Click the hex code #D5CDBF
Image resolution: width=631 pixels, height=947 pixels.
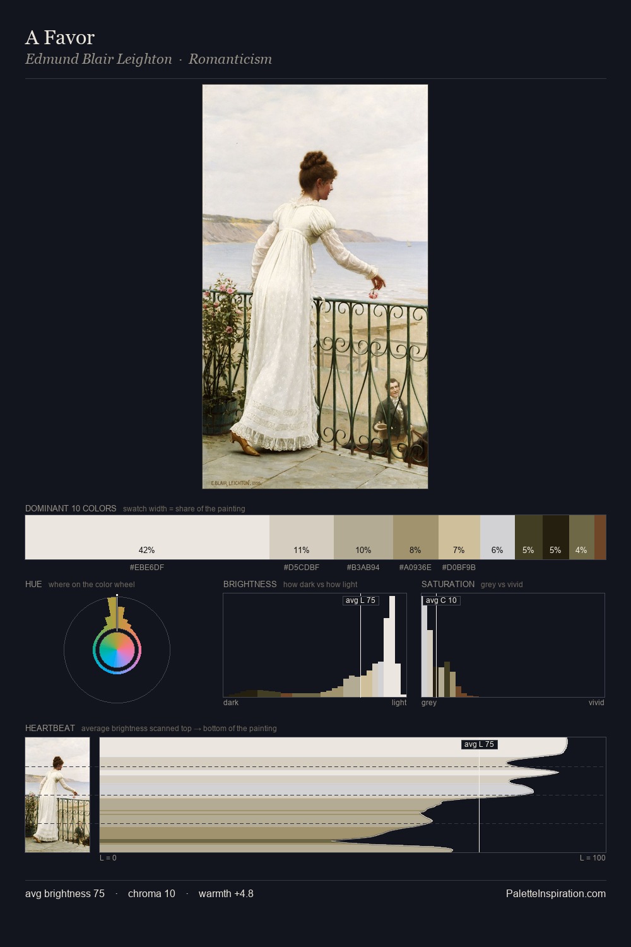(302, 568)
